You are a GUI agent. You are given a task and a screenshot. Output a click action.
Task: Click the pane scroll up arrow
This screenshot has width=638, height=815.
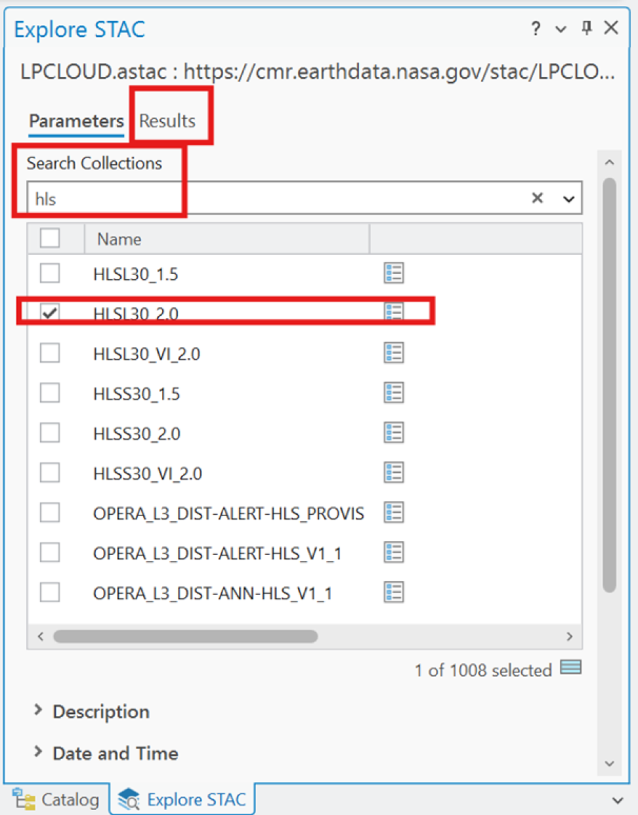pyautogui.click(x=609, y=162)
